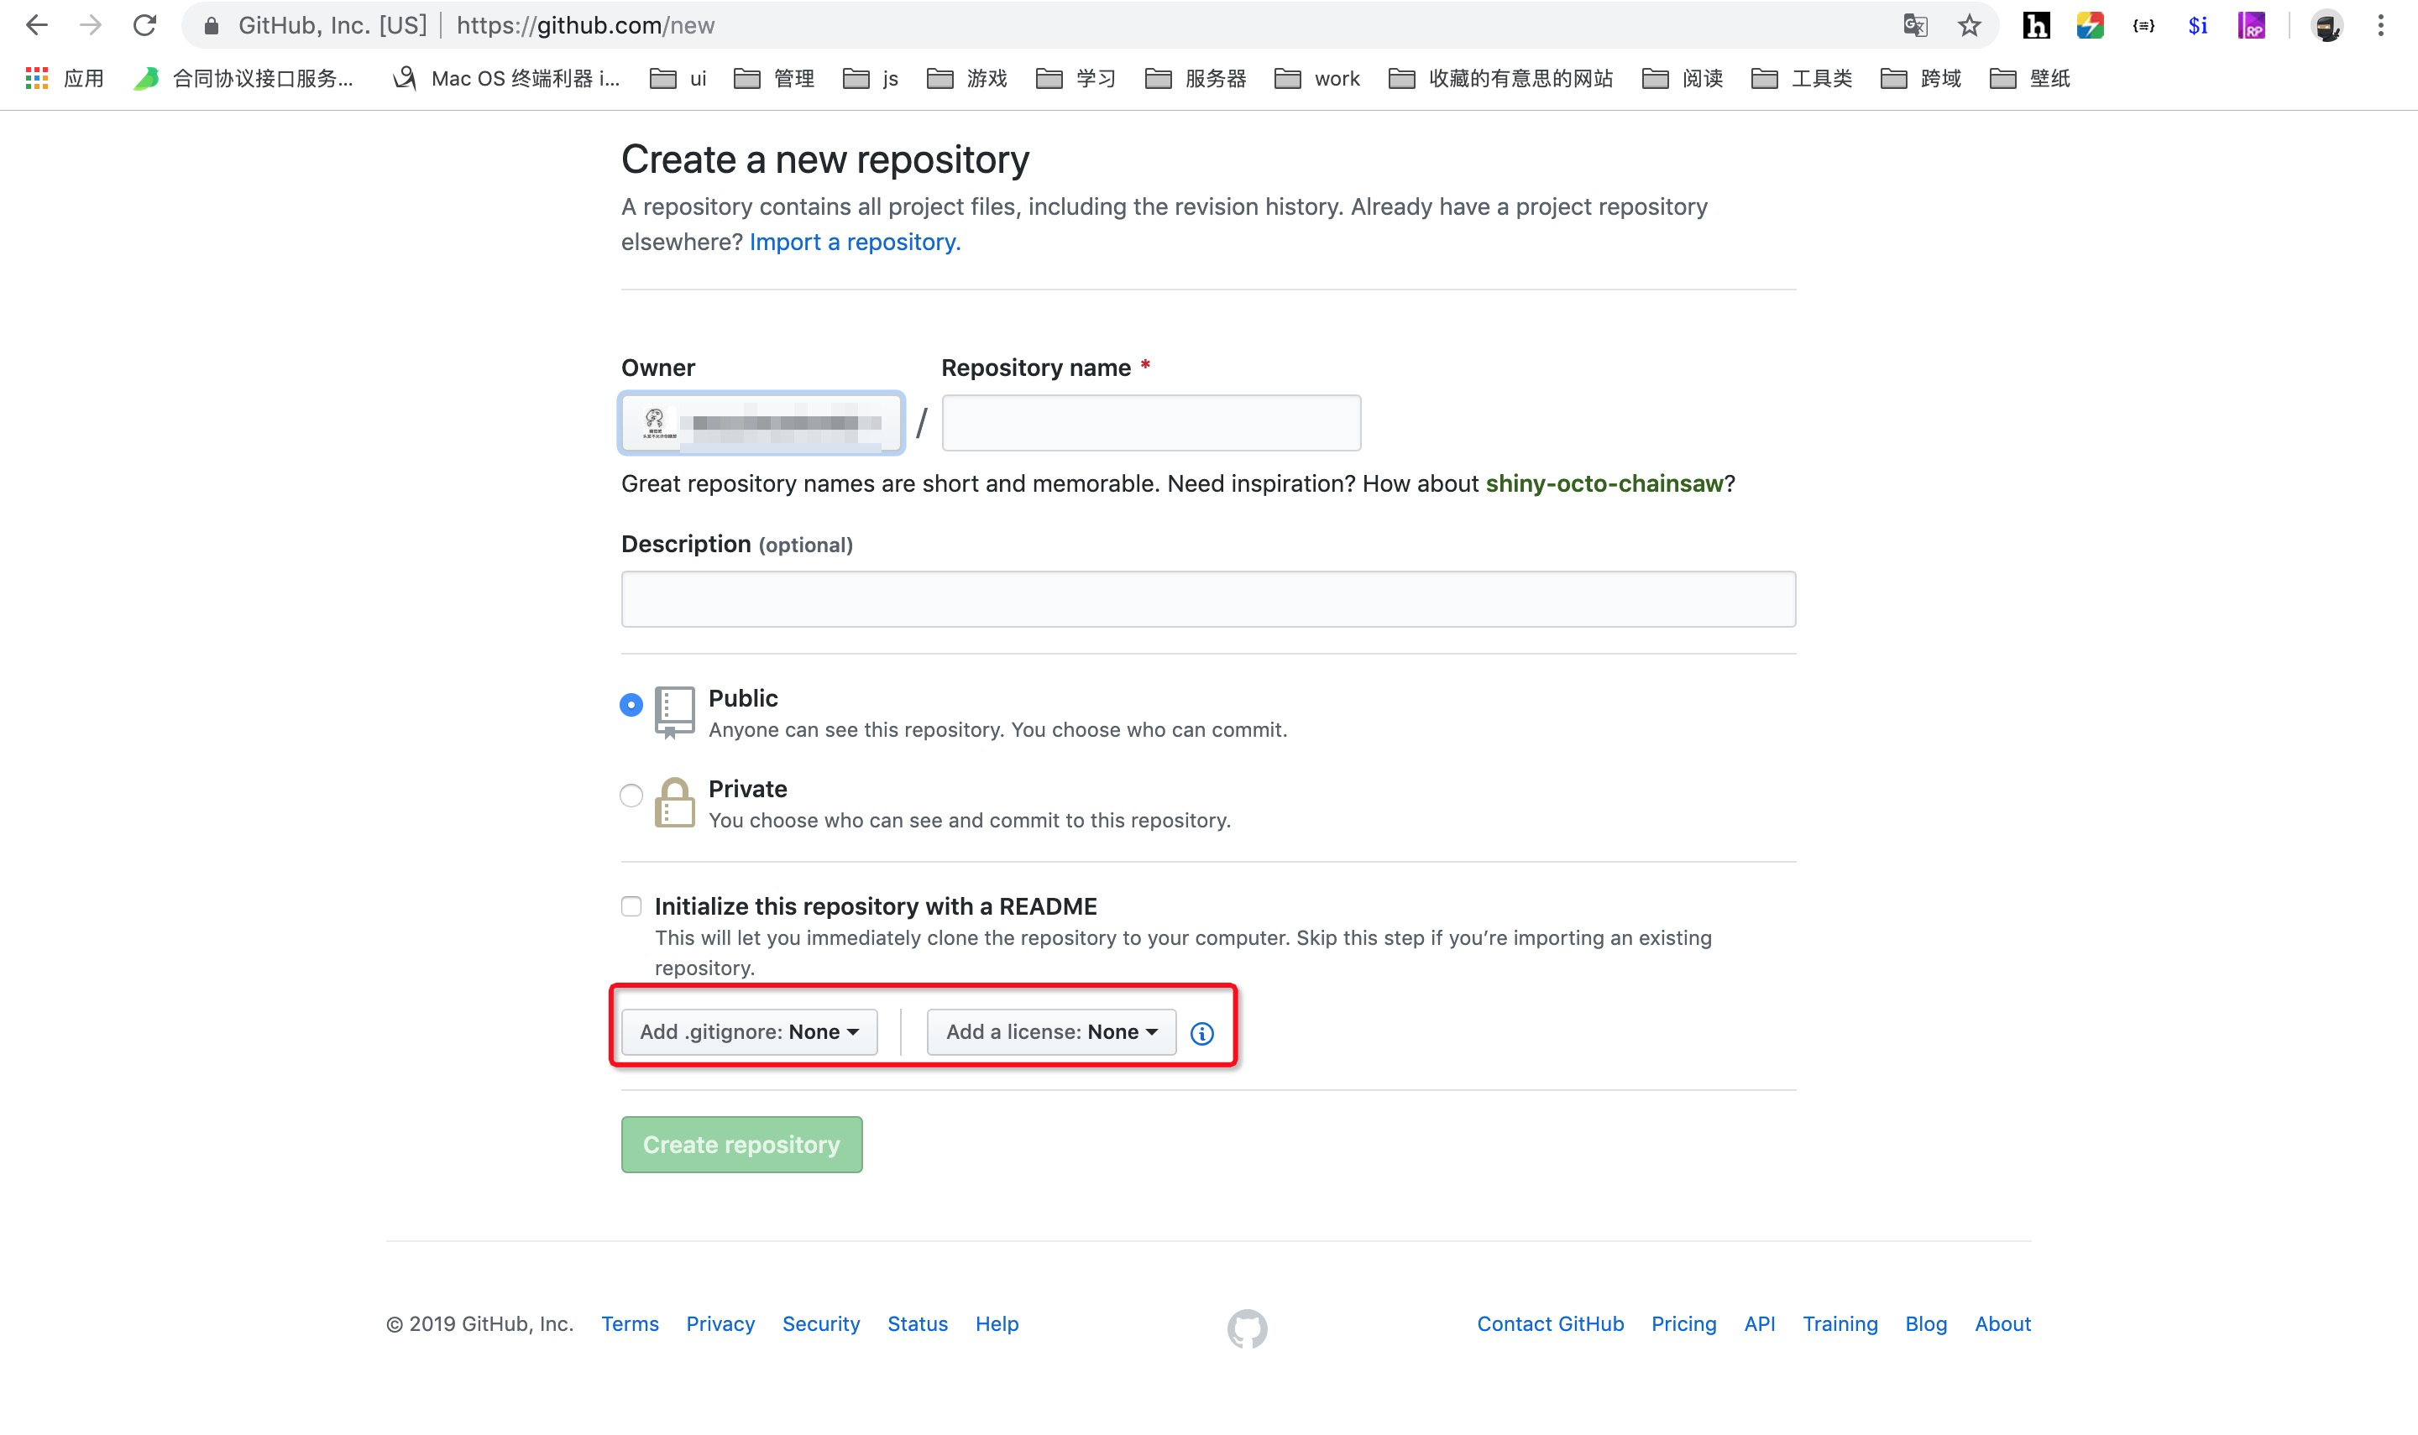
Task: Enable Initialize this repository with a README
Action: click(631, 906)
